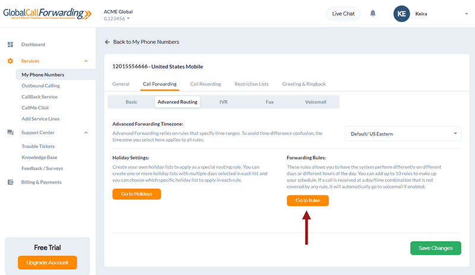Screen dimensions: 475x275
Task: Select the Call Forwarding tab
Action: [160, 84]
